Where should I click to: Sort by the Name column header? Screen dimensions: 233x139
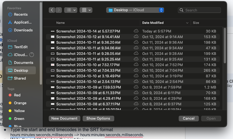pos(60,23)
